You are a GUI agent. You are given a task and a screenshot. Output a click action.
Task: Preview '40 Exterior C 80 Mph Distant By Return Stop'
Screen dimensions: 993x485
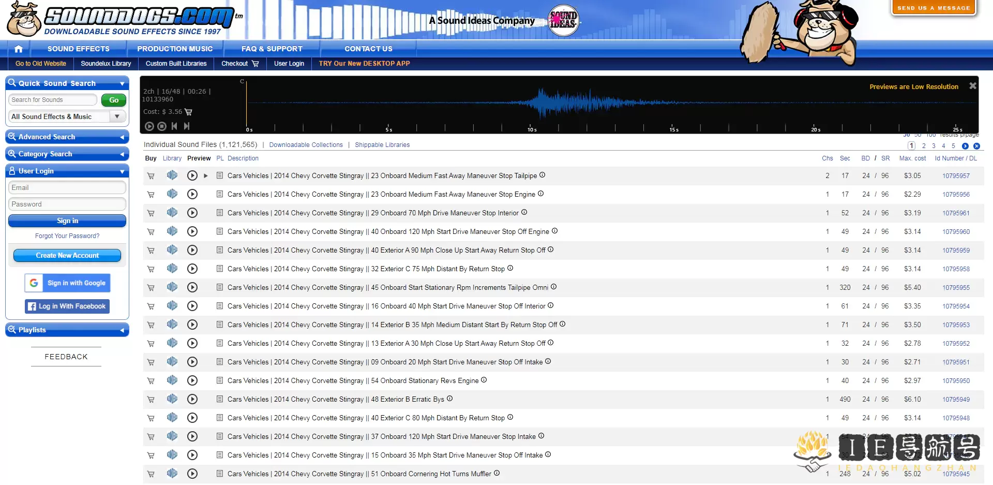[x=192, y=418]
